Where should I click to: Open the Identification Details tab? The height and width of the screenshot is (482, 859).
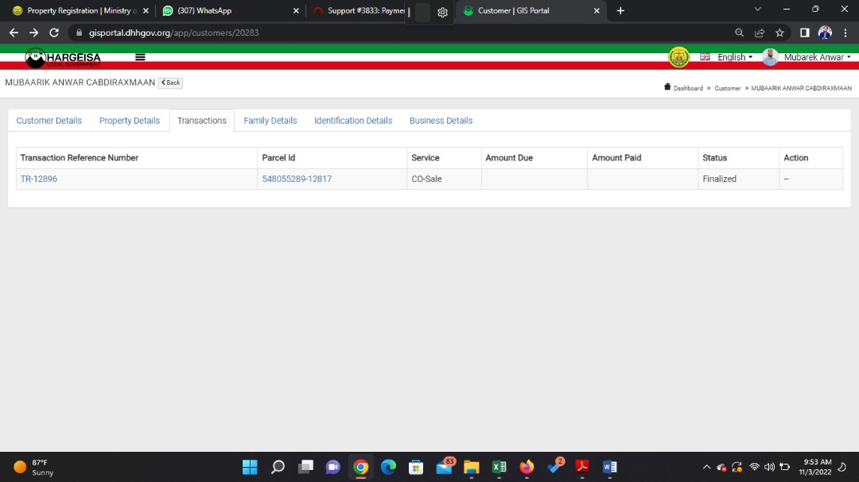[353, 121]
